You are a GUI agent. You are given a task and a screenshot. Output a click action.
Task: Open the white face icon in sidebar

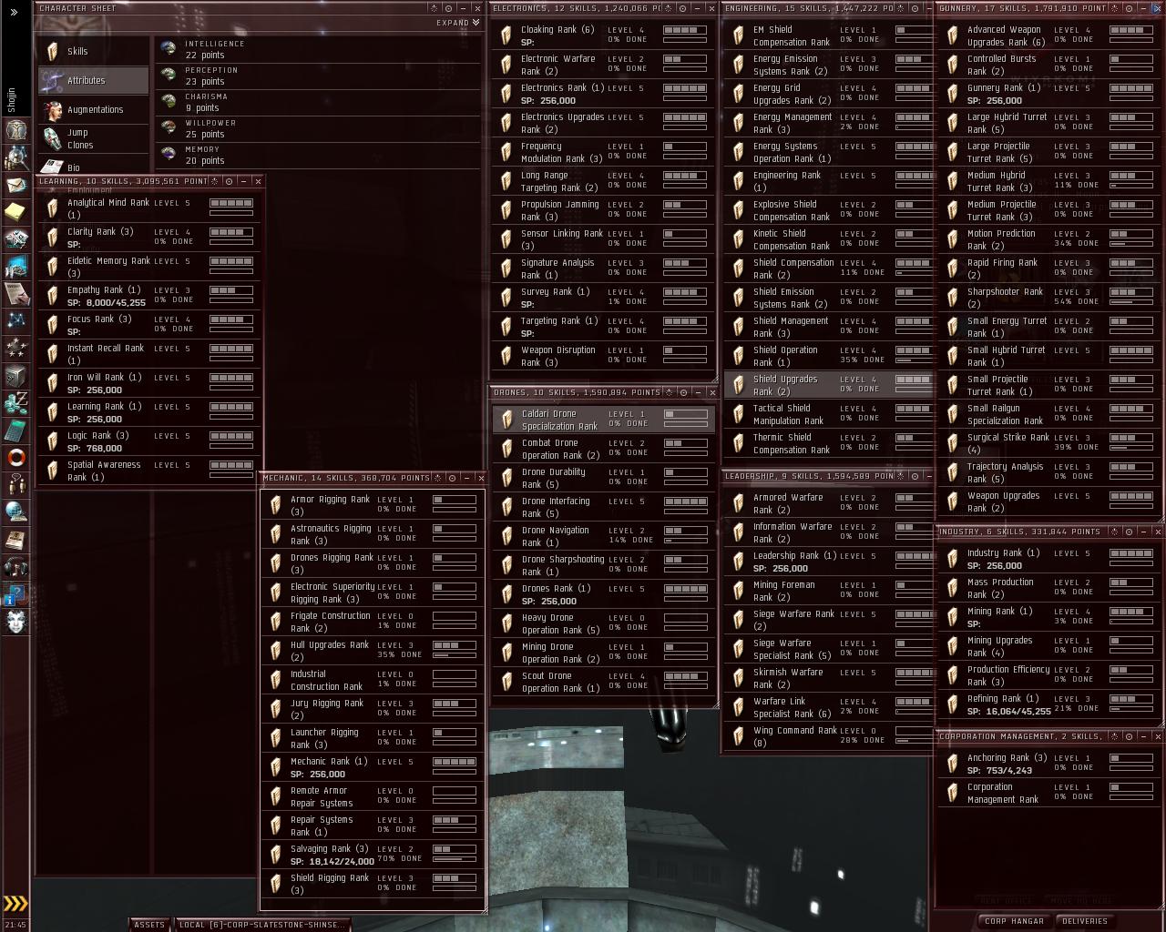click(x=15, y=622)
